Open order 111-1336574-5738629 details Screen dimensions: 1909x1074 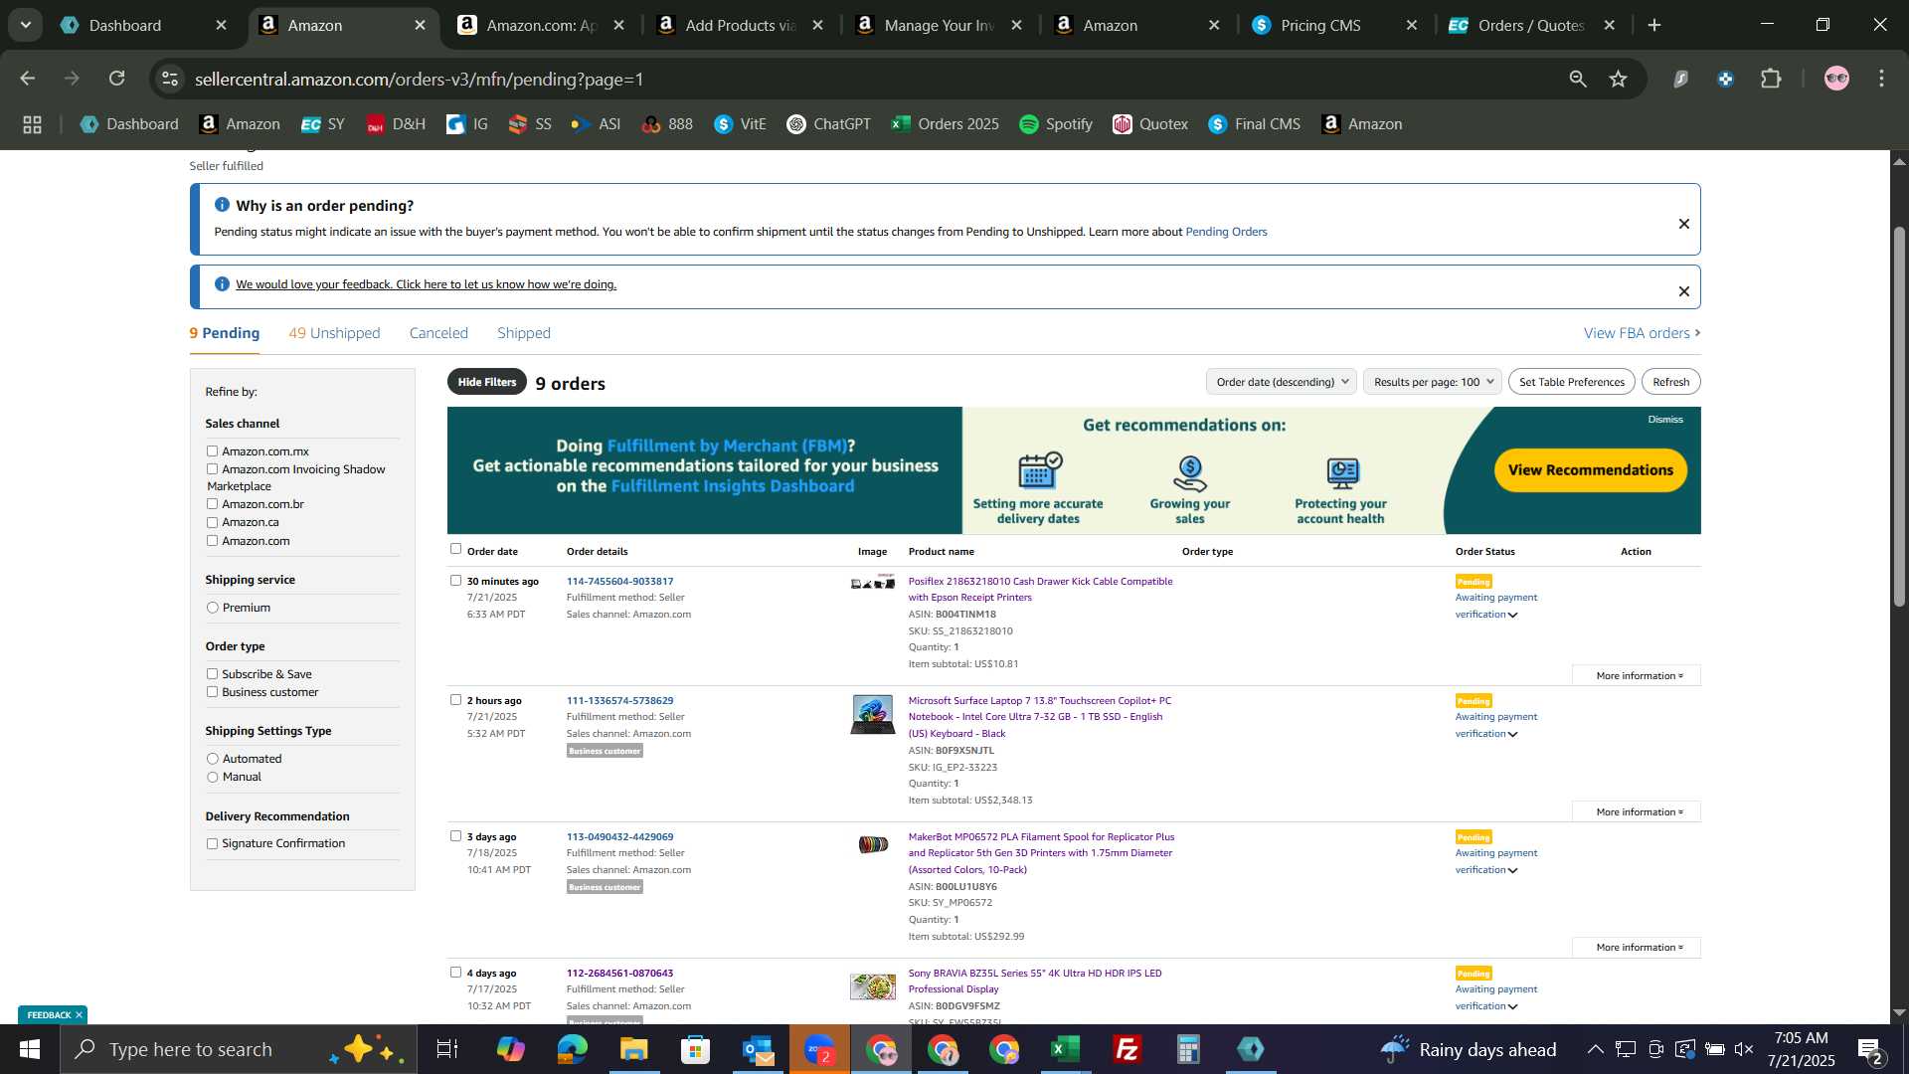coord(619,701)
